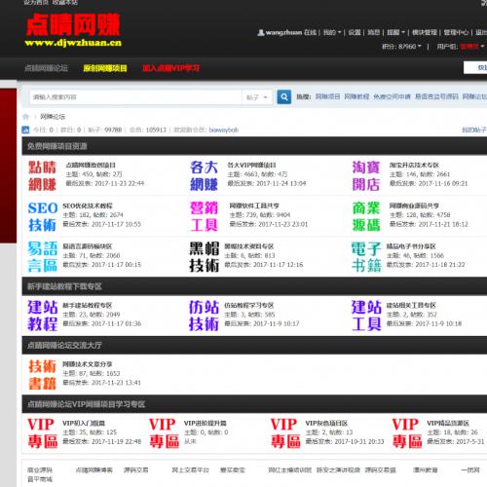Click the blue statistics chart icon

(x=25, y=130)
